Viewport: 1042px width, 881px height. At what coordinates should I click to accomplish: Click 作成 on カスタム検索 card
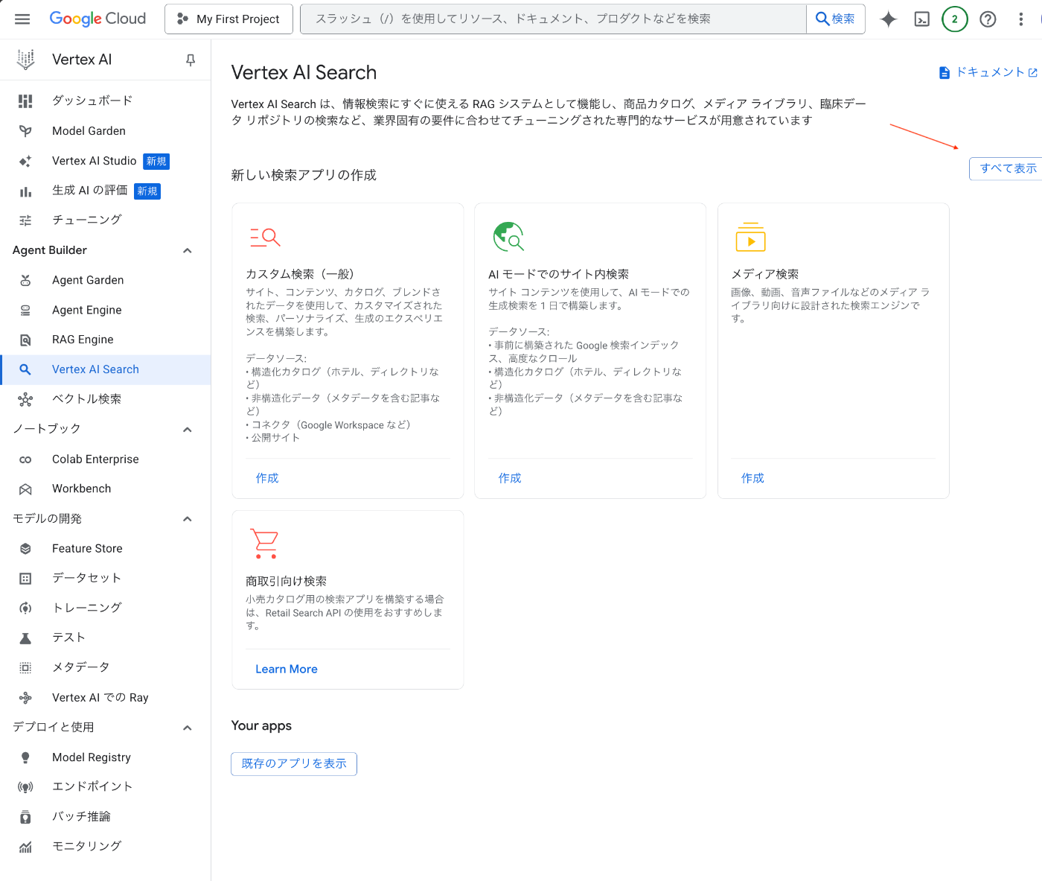point(267,478)
